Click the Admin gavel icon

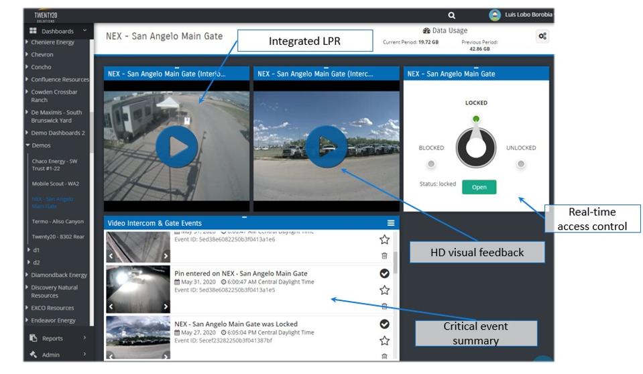[x=34, y=355]
